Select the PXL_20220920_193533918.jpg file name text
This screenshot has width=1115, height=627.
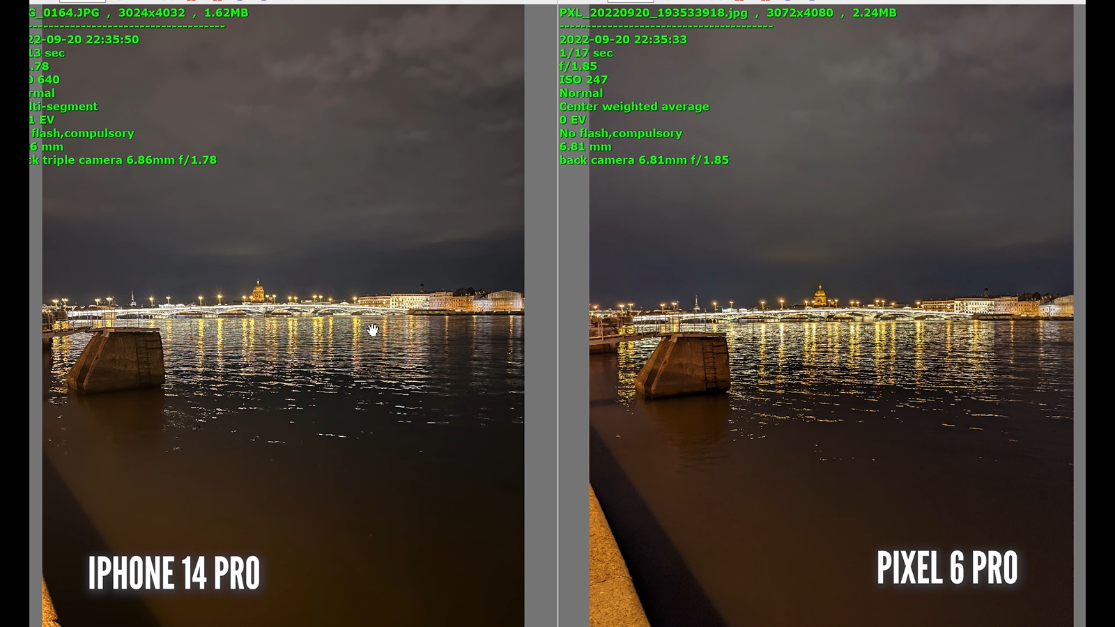[x=653, y=13]
